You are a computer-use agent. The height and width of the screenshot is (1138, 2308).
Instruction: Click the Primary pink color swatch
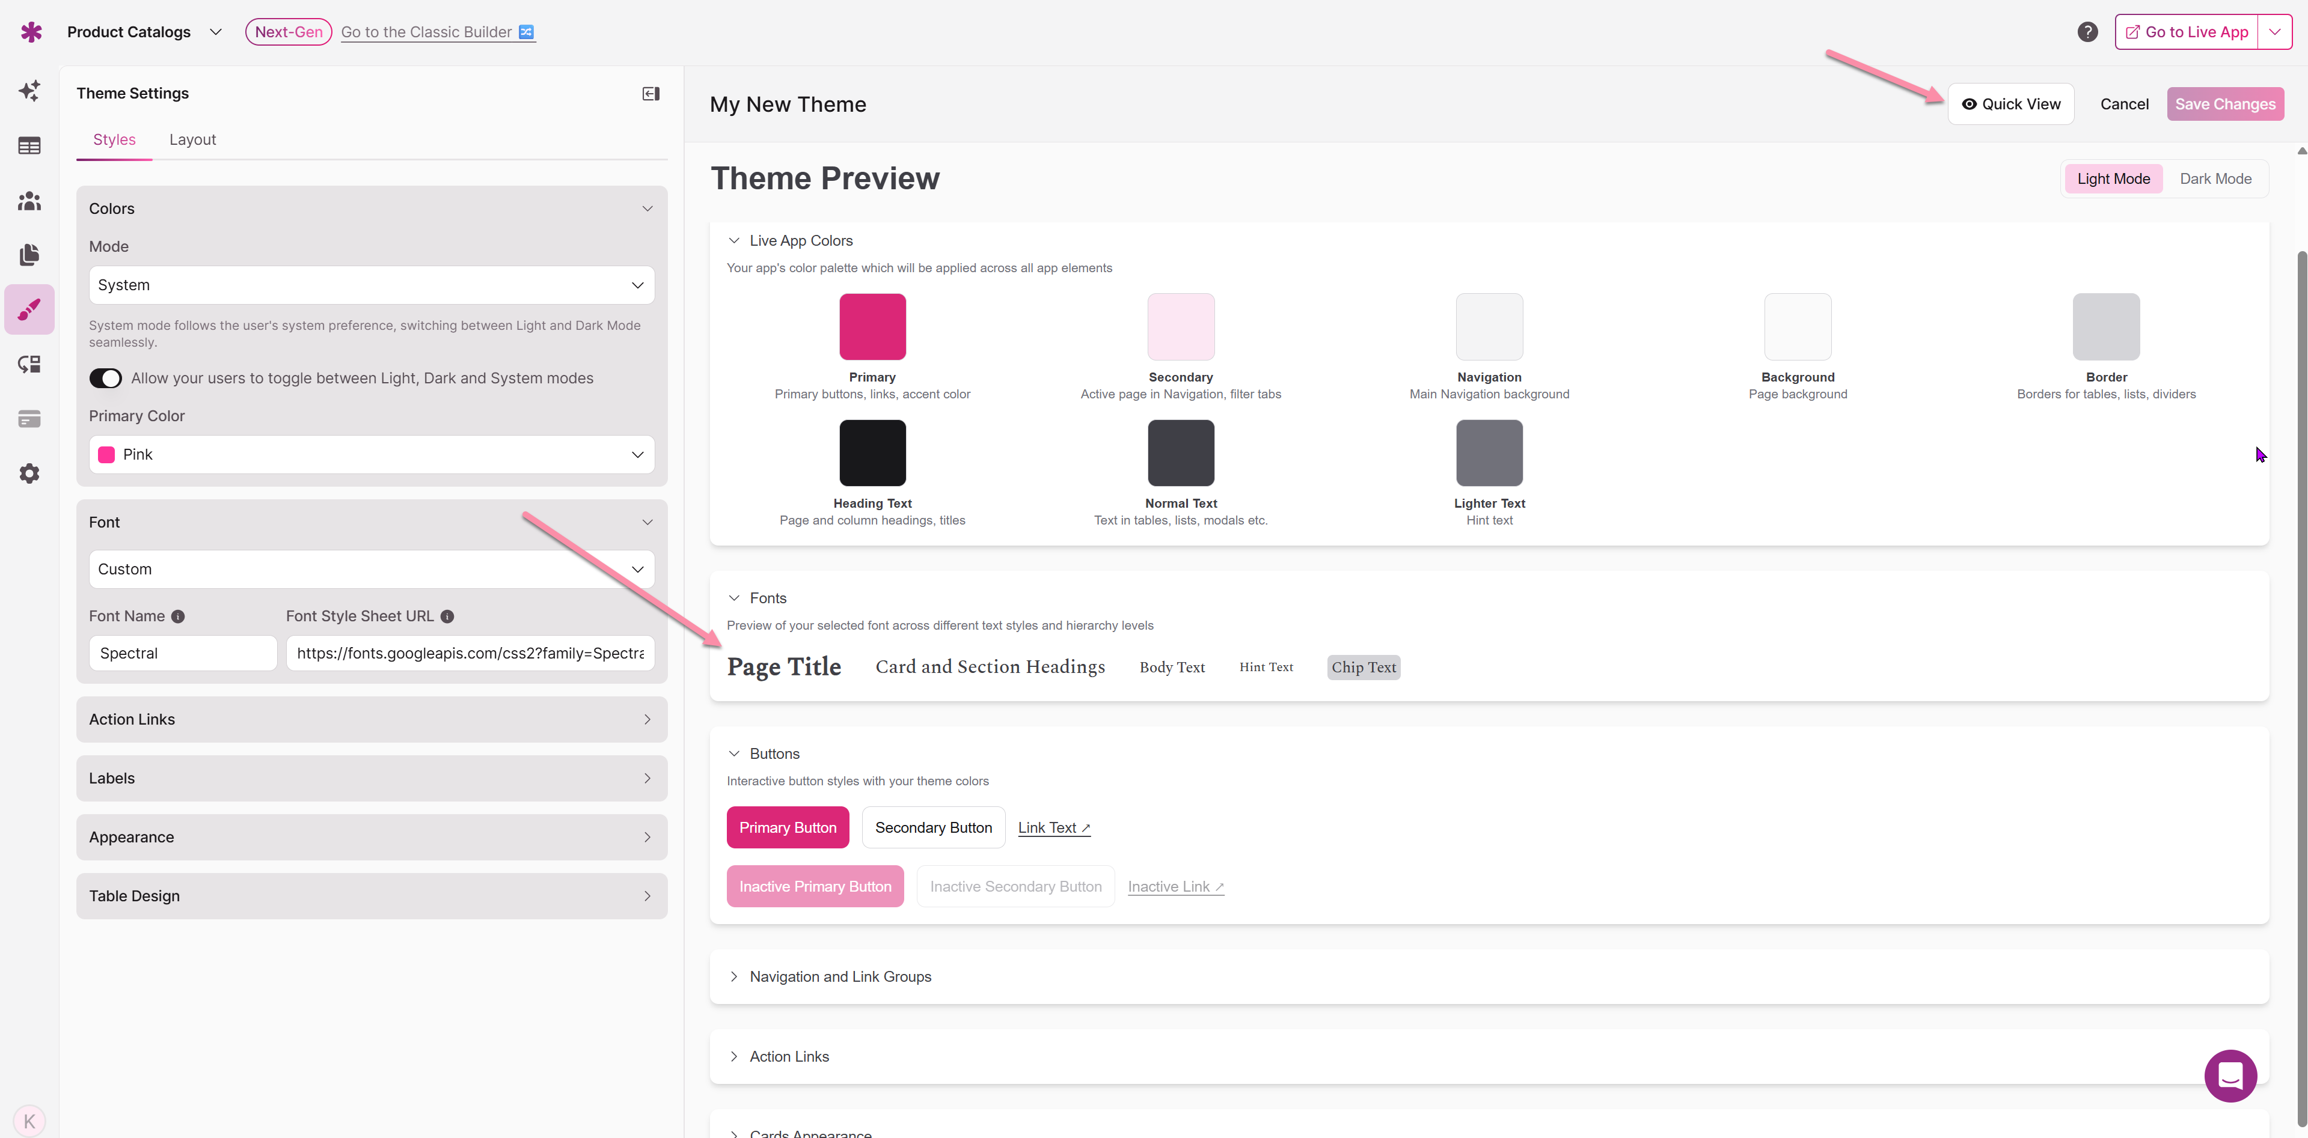click(x=872, y=327)
